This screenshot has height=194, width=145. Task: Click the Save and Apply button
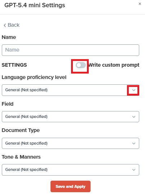point(70,186)
